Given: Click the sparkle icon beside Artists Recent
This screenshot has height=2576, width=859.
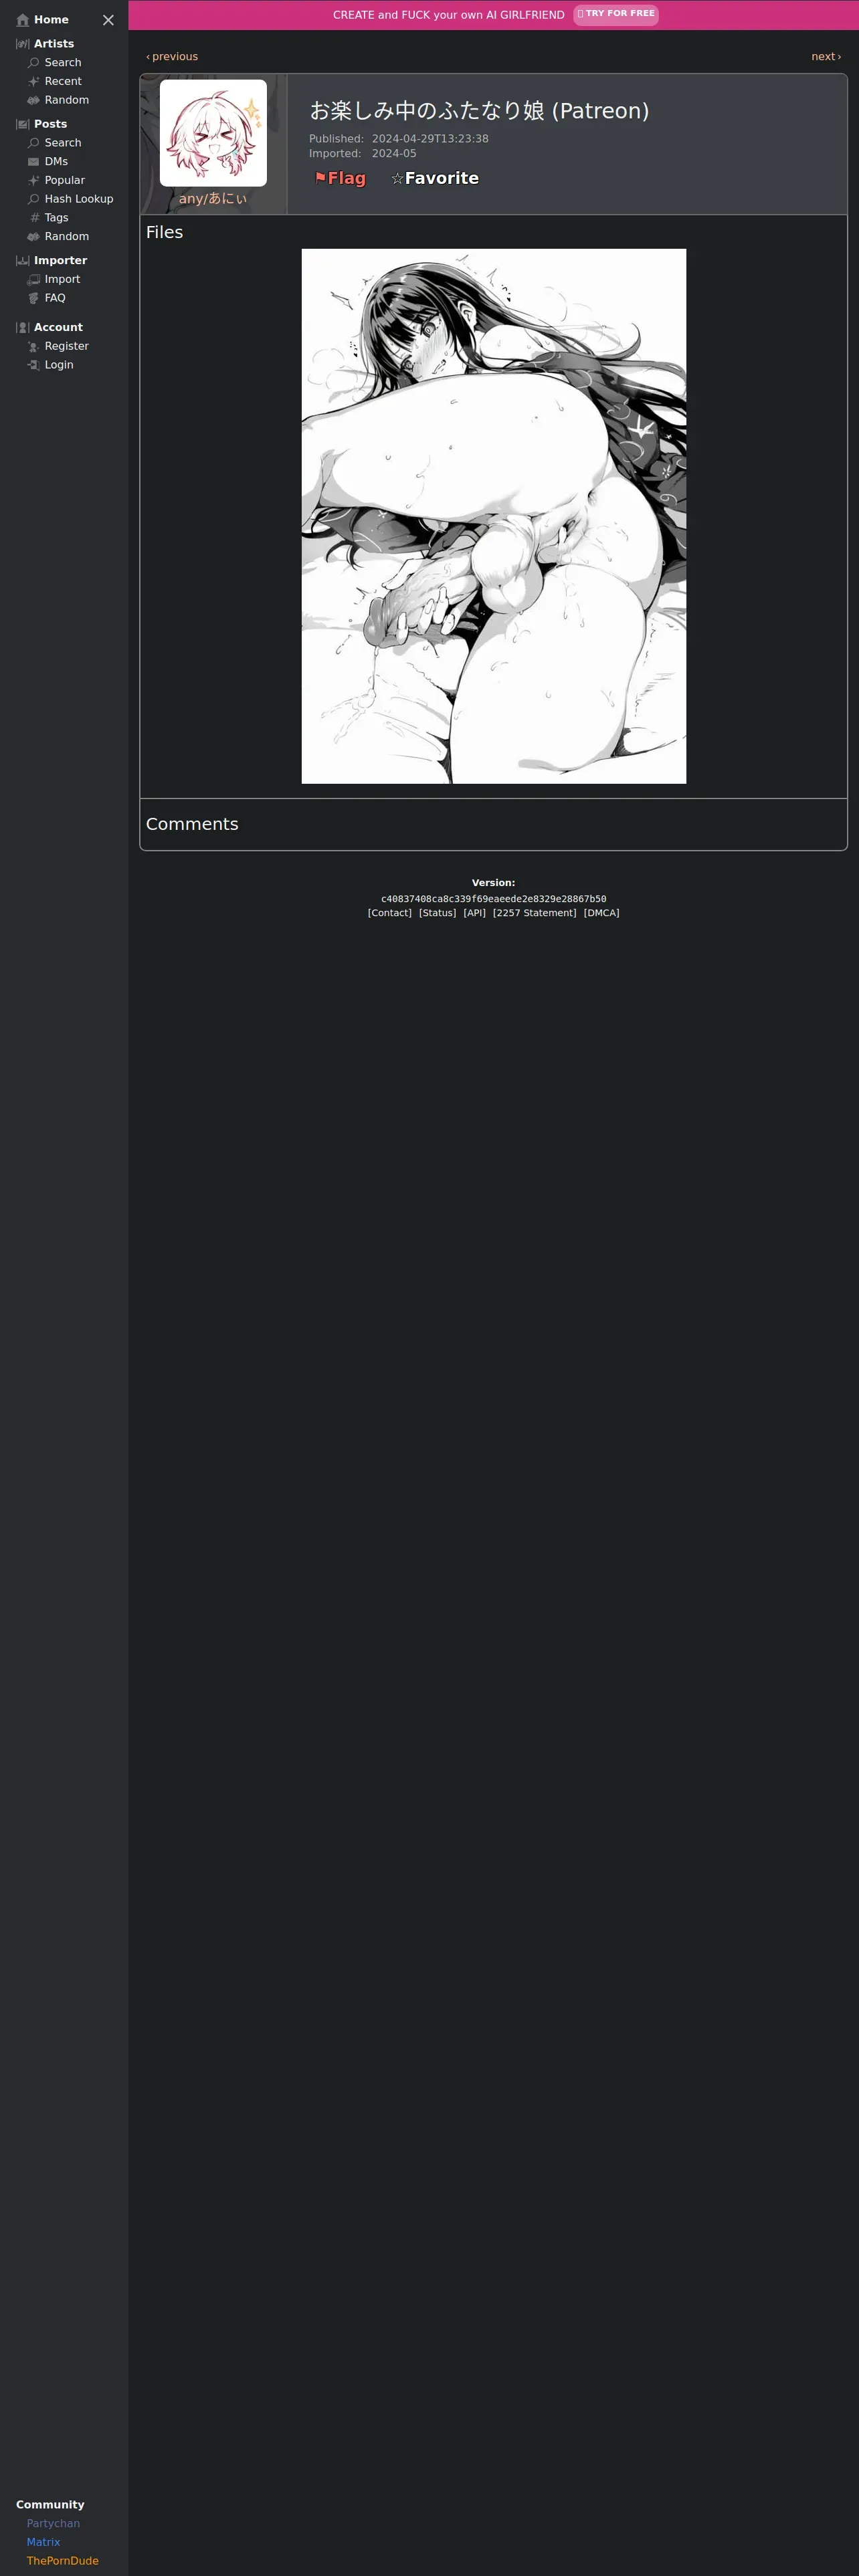Looking at the screenshot, I should 33,82.
